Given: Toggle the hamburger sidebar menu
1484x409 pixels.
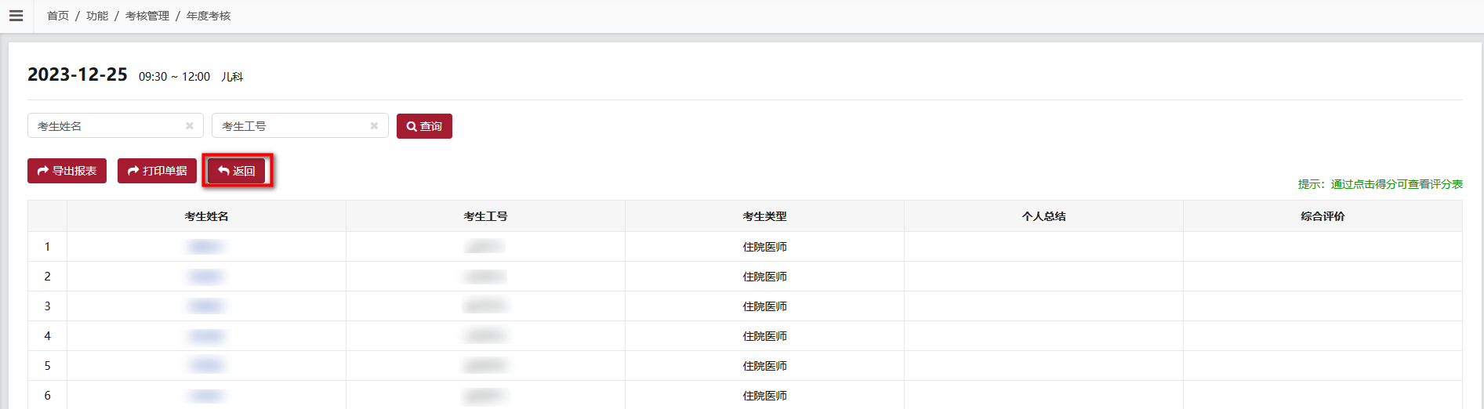Looking at the screenshot, I should pyautogui.click(x=16, y=16).
